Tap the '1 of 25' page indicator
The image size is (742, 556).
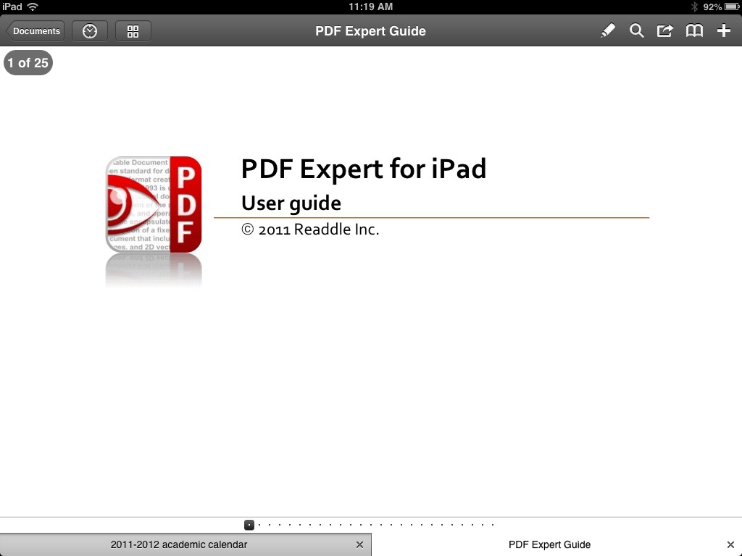[28, 62]
